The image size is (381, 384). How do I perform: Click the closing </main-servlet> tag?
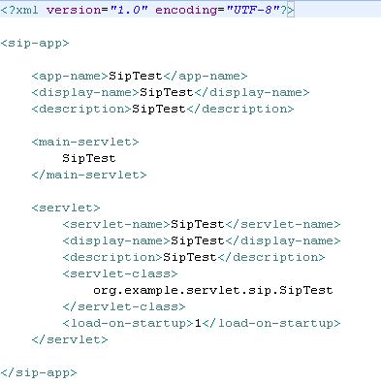89,175
